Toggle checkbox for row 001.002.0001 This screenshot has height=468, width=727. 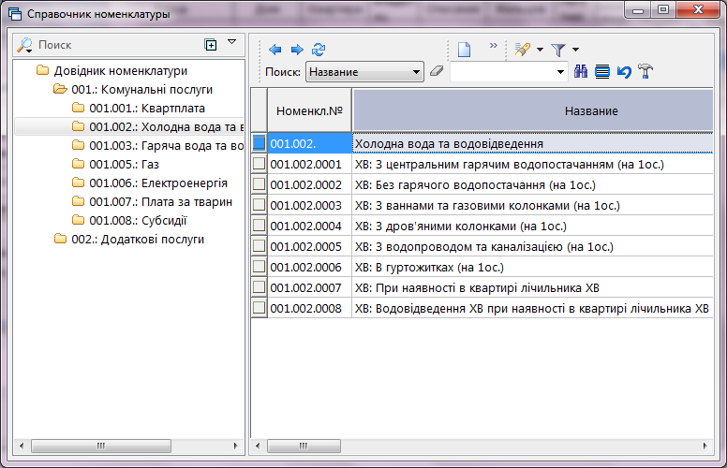[259, 164]
